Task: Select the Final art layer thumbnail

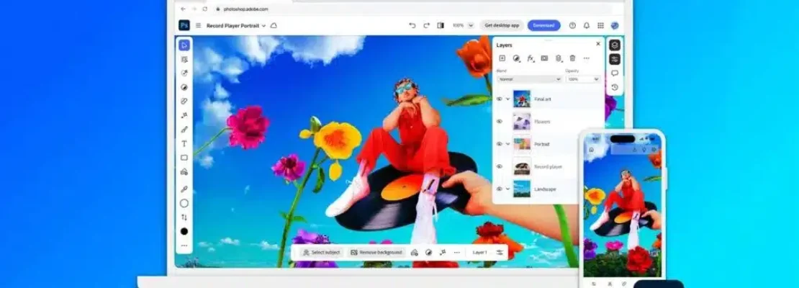Action: [522, 99]
